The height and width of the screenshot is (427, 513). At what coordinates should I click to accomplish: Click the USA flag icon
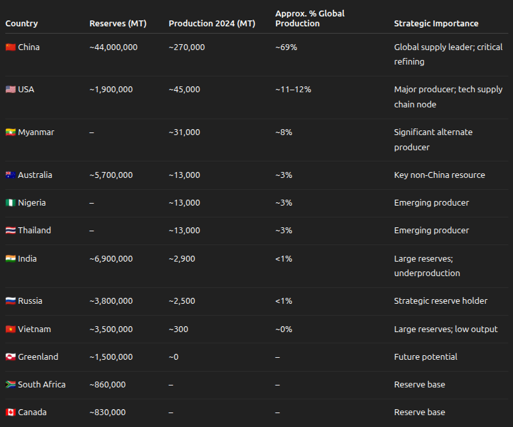11,90
